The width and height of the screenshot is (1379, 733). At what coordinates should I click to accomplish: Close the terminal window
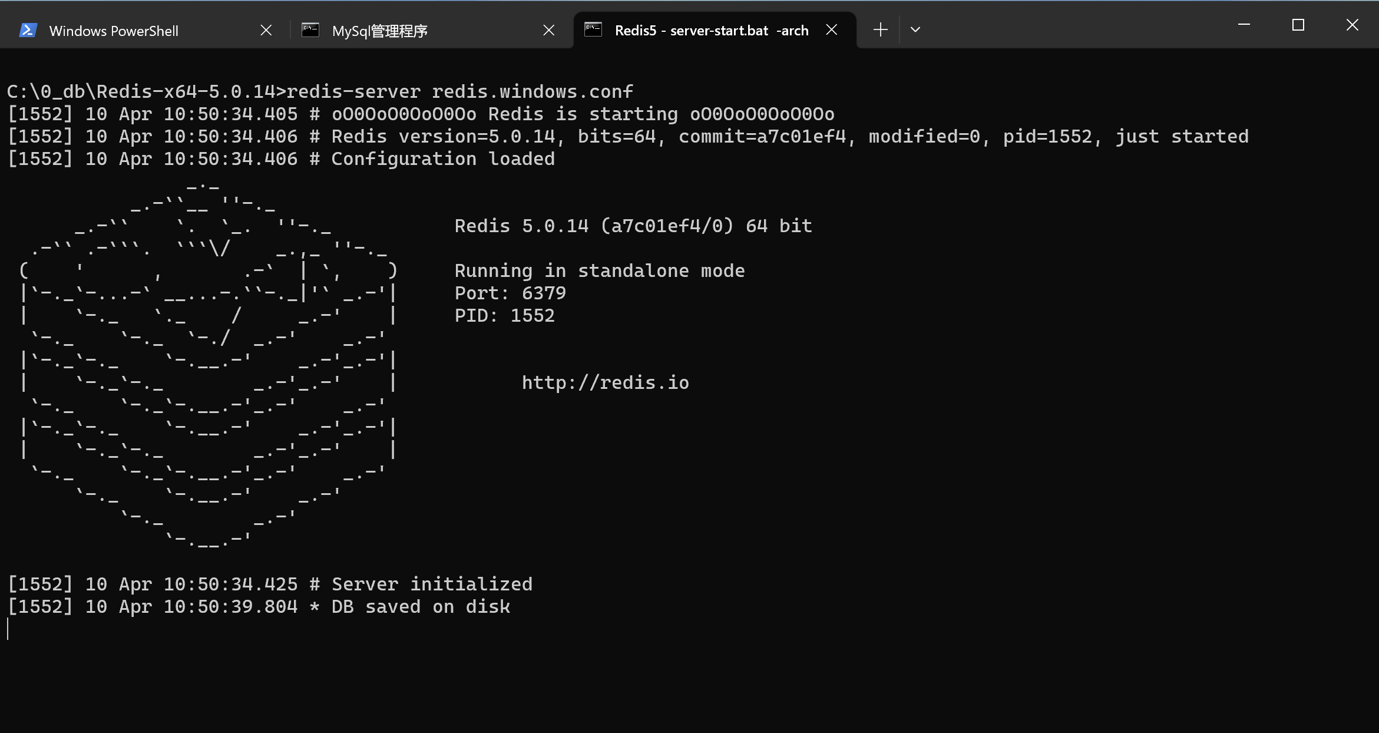pyautogui.click(x=1352, y=25)
